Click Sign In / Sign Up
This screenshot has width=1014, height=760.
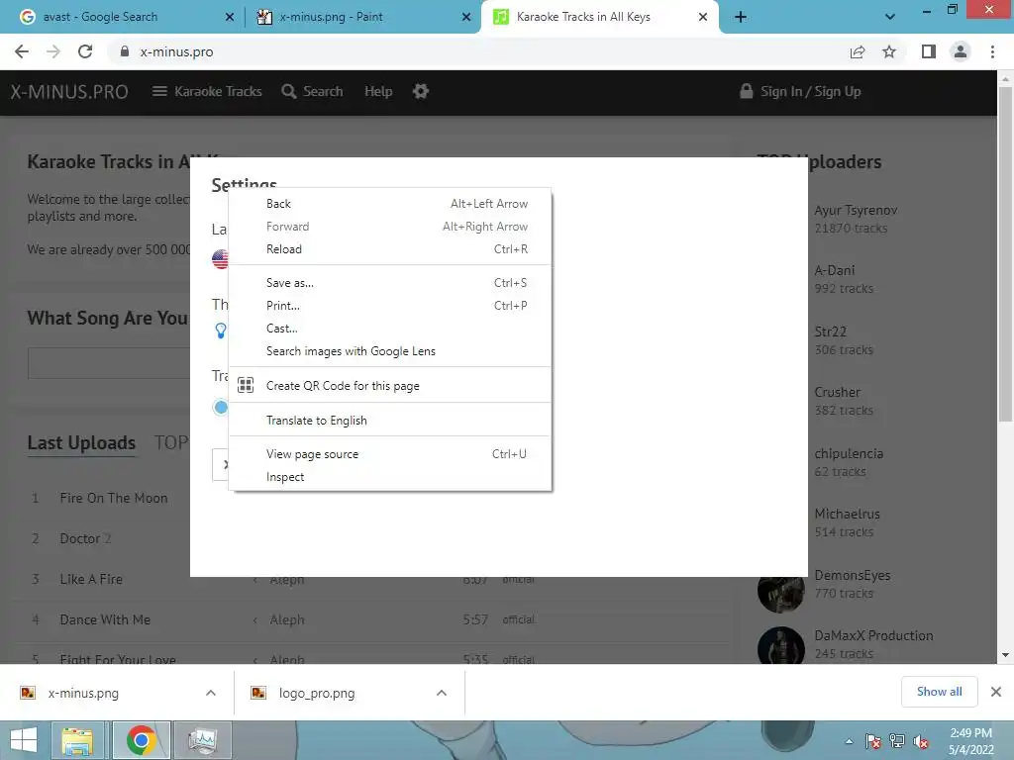coord(800,92)
